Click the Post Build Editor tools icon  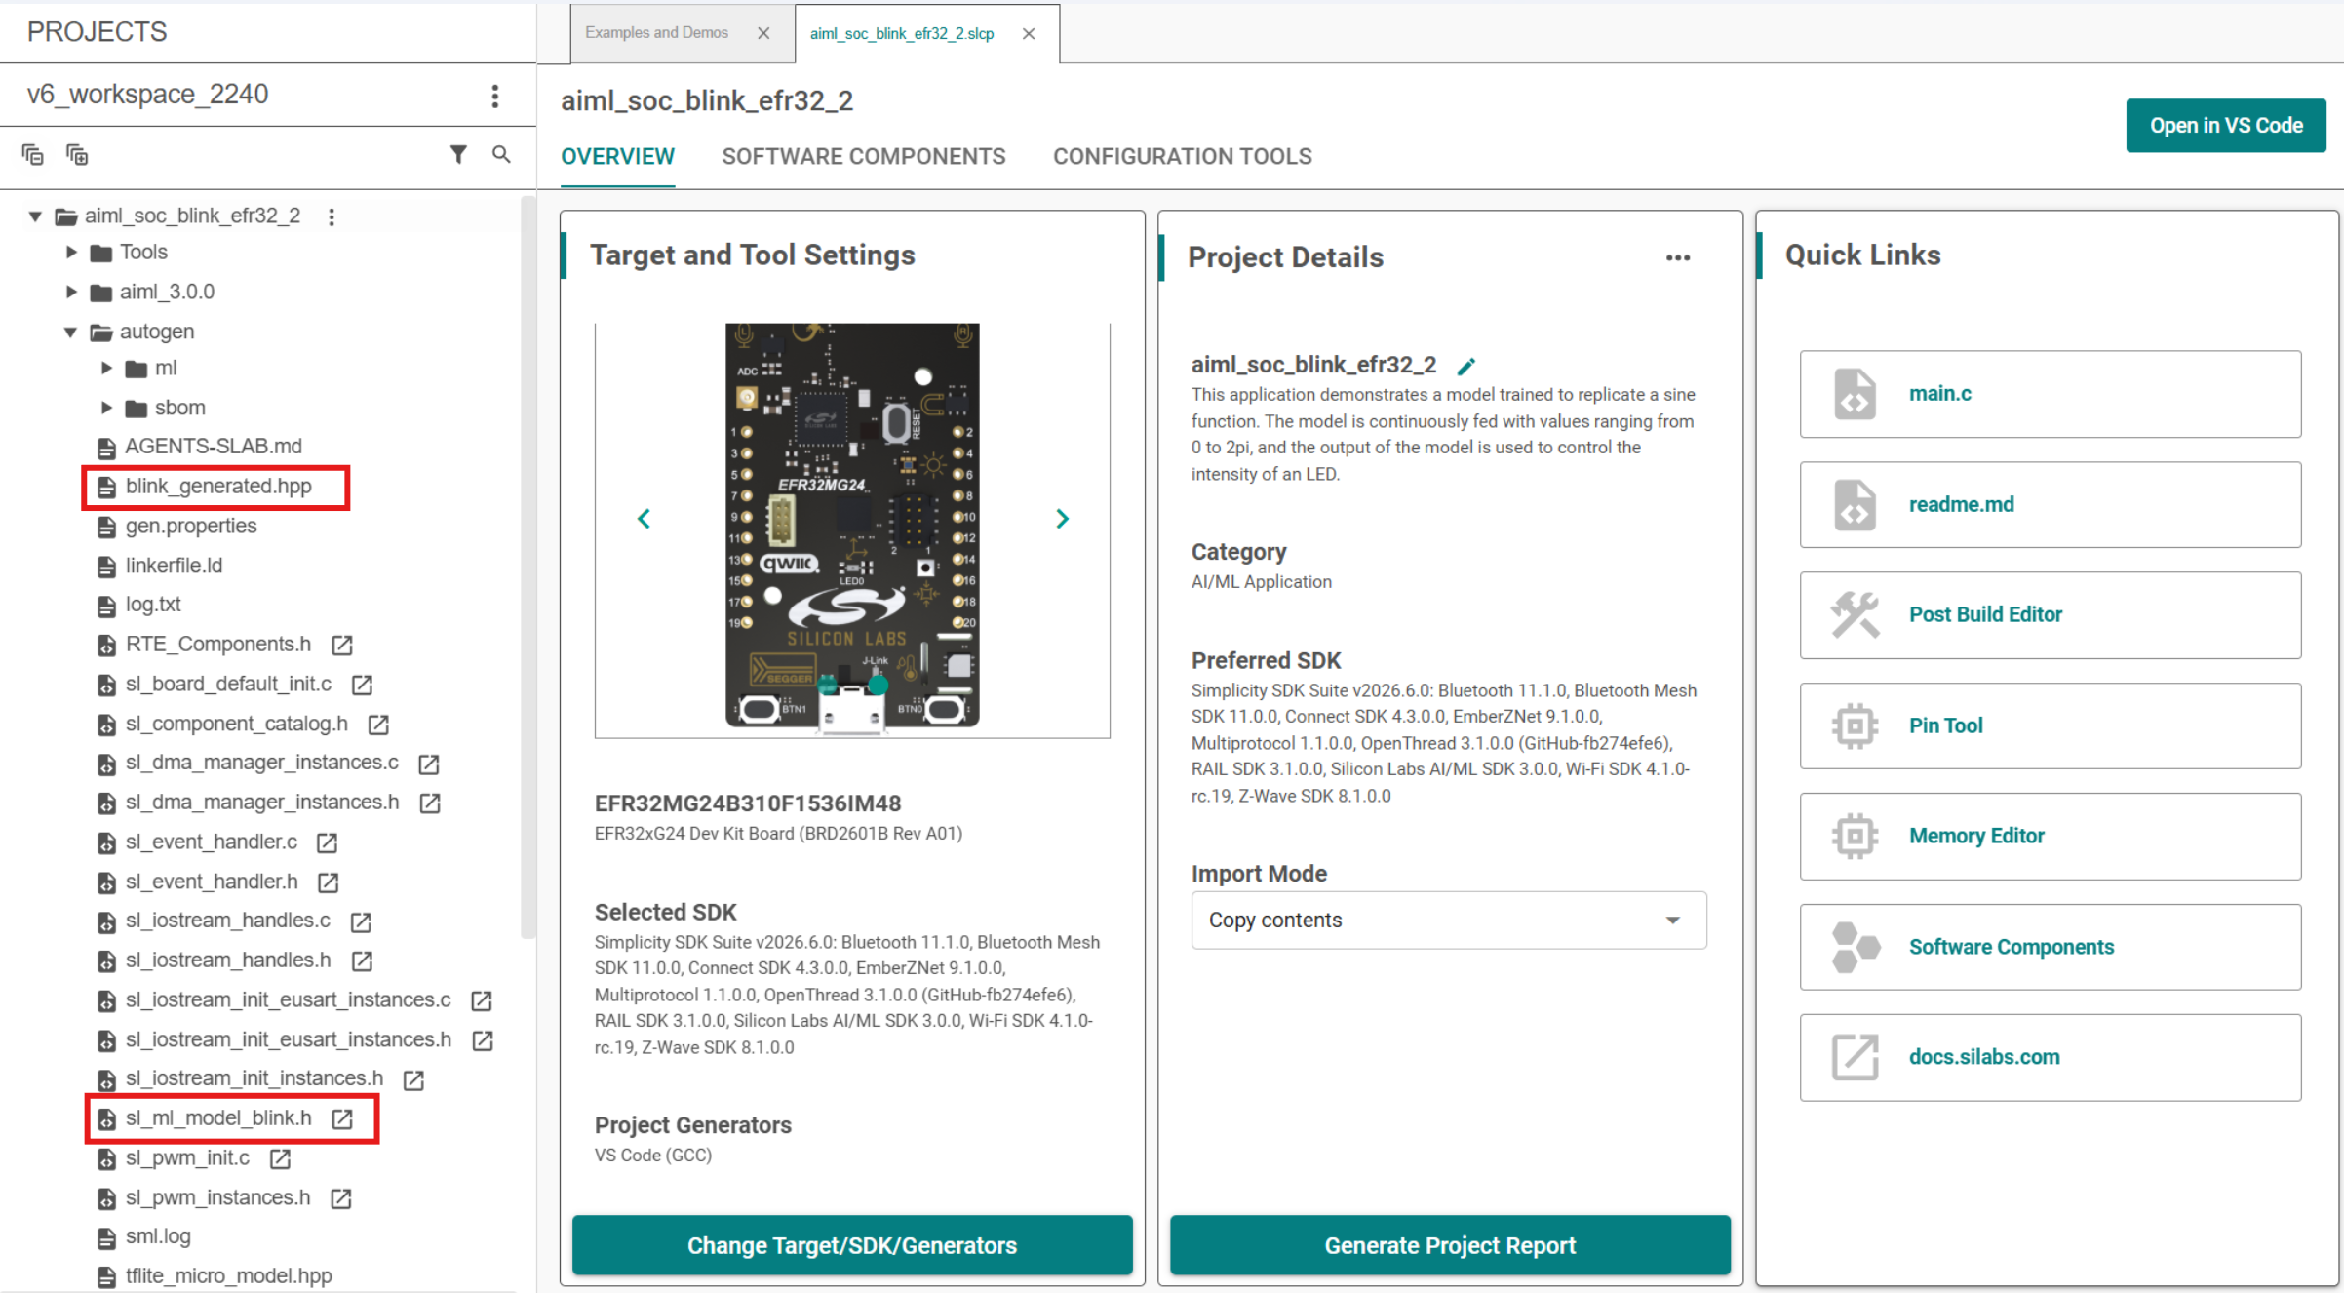1855,615
